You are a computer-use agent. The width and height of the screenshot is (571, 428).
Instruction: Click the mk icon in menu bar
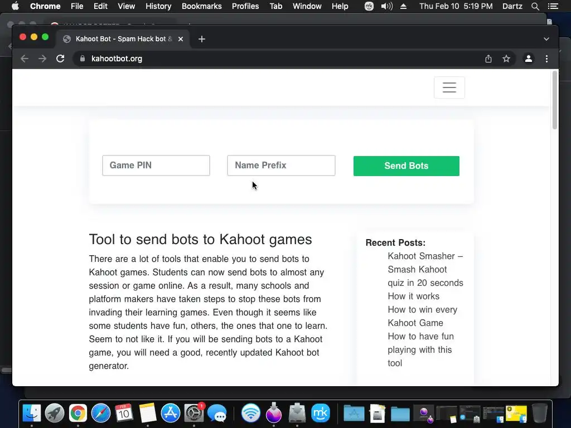[x=369, y=6]
